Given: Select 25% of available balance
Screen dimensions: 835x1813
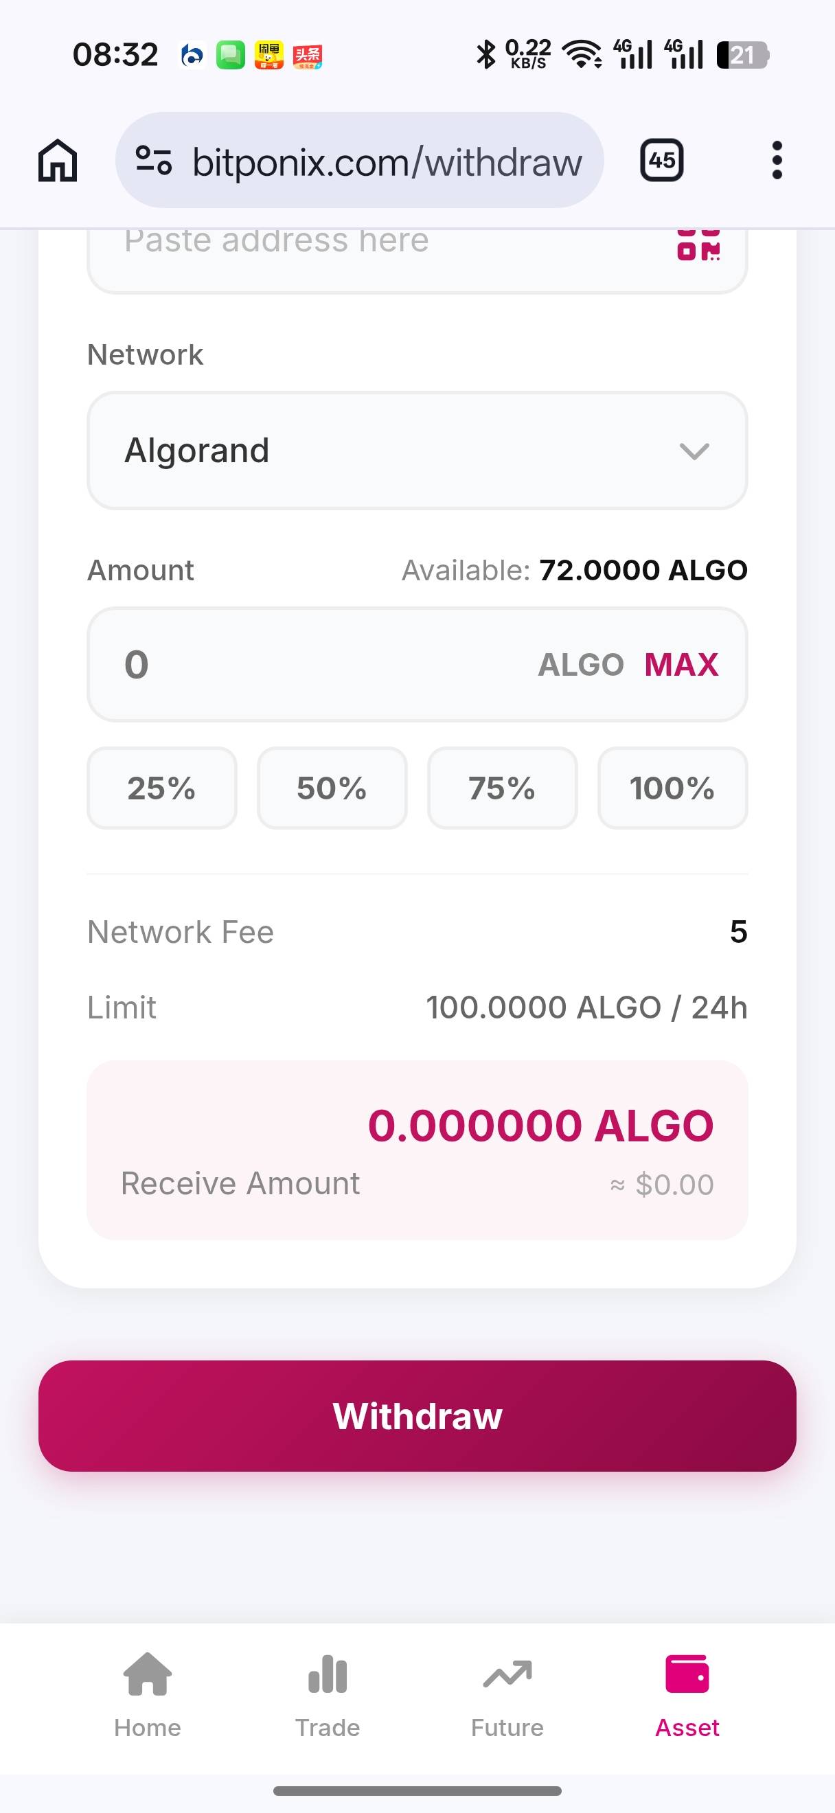Looking at the screenshot, I should point(162,788).
